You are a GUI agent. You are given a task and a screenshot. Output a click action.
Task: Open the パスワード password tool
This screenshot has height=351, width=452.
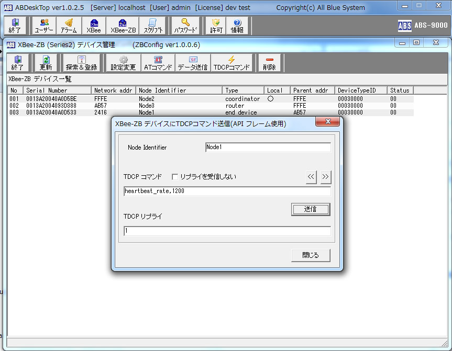pos(185,26)
